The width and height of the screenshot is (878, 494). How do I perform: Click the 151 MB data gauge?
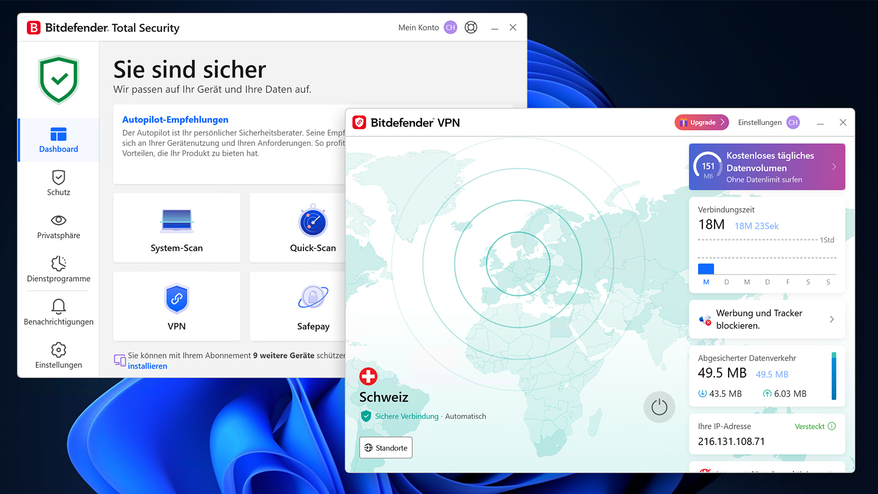click(708, 167)
